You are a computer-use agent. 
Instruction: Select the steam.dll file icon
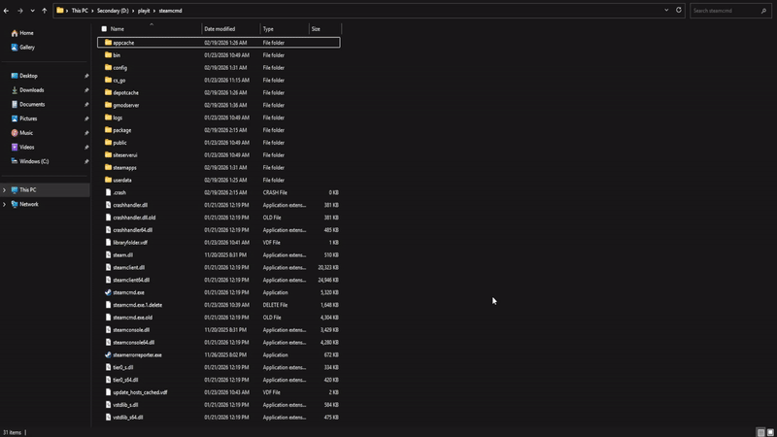(x=108, y=254)
